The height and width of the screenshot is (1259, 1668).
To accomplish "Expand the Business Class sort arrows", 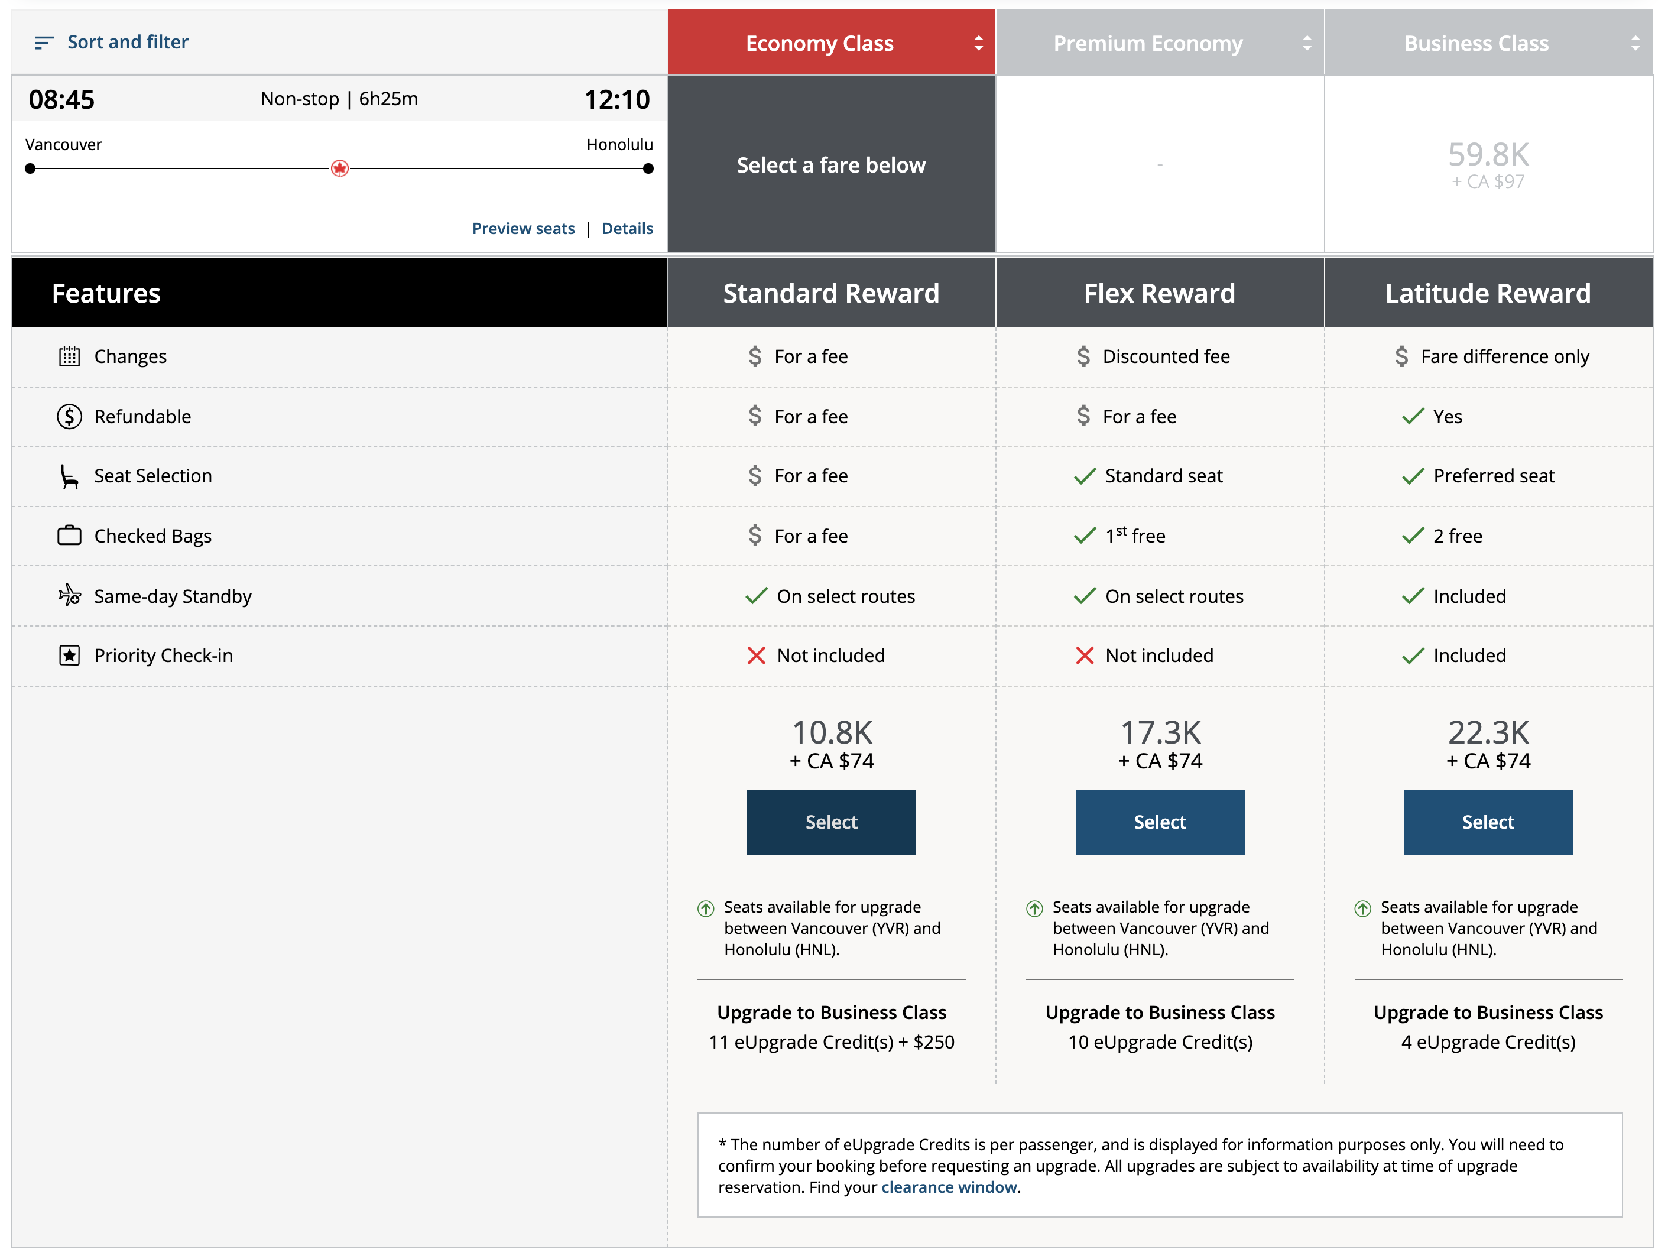I will pyautogui.click(x=1635, y=43).
